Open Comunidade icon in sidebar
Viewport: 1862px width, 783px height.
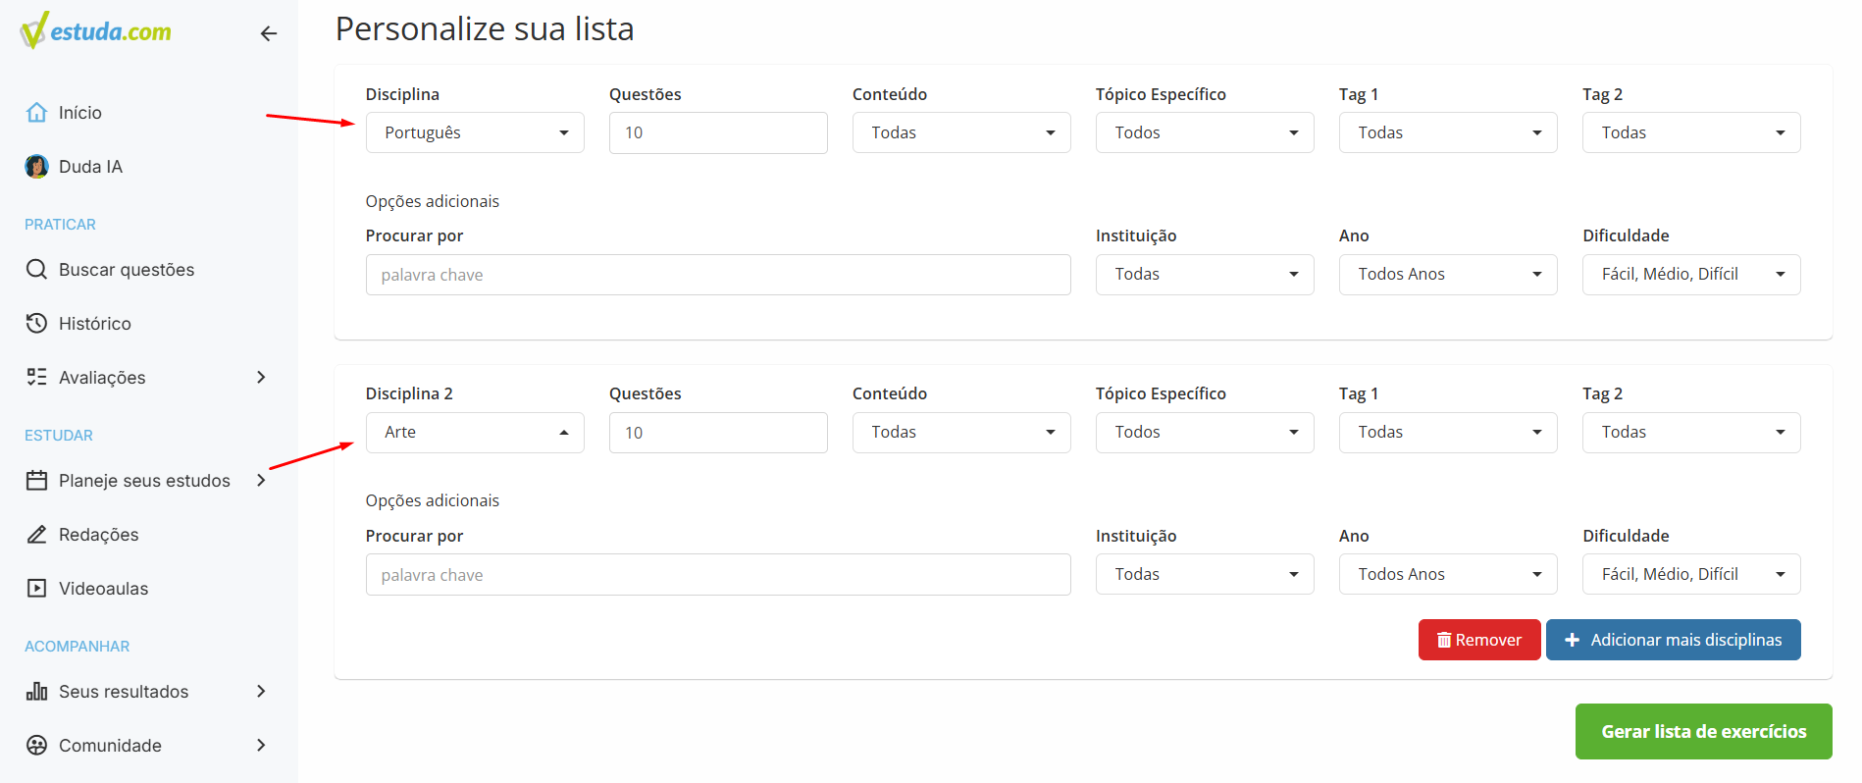pyautogui.click(x=36, y=745)
